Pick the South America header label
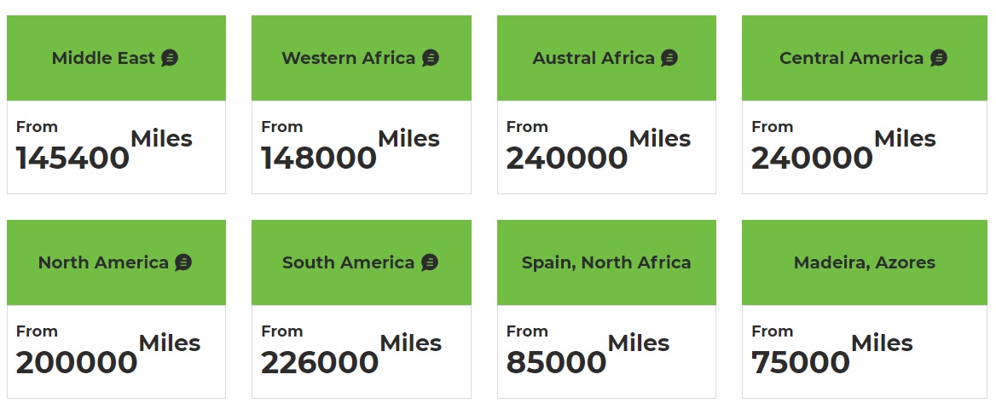 point(348,262)
